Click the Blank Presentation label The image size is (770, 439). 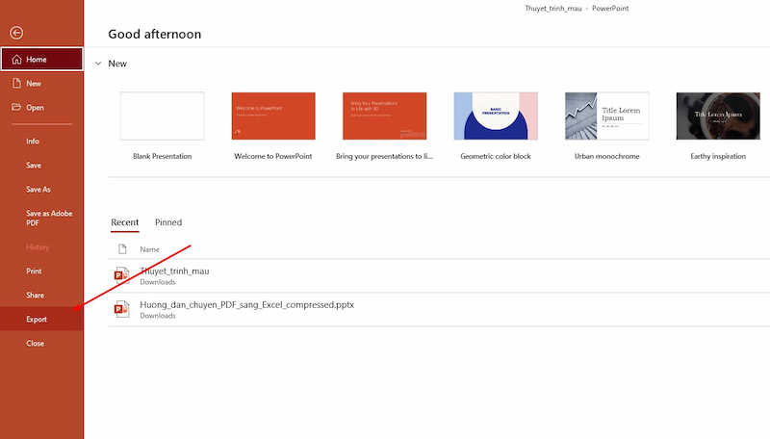(162, 156)
